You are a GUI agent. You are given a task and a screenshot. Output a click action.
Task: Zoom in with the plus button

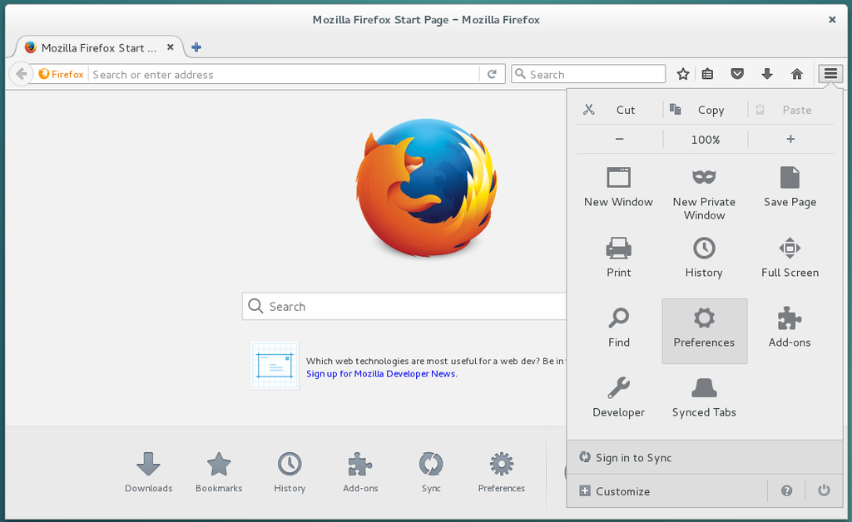click(790, 140)
